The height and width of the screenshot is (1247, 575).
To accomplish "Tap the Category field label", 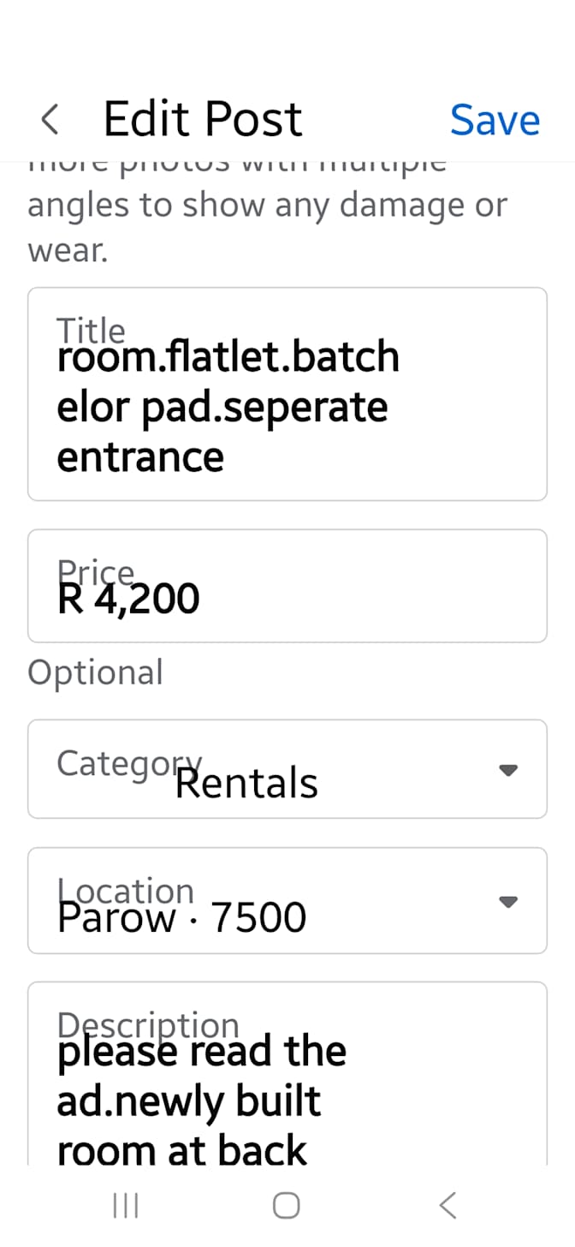I will click(x=129, y=762).
